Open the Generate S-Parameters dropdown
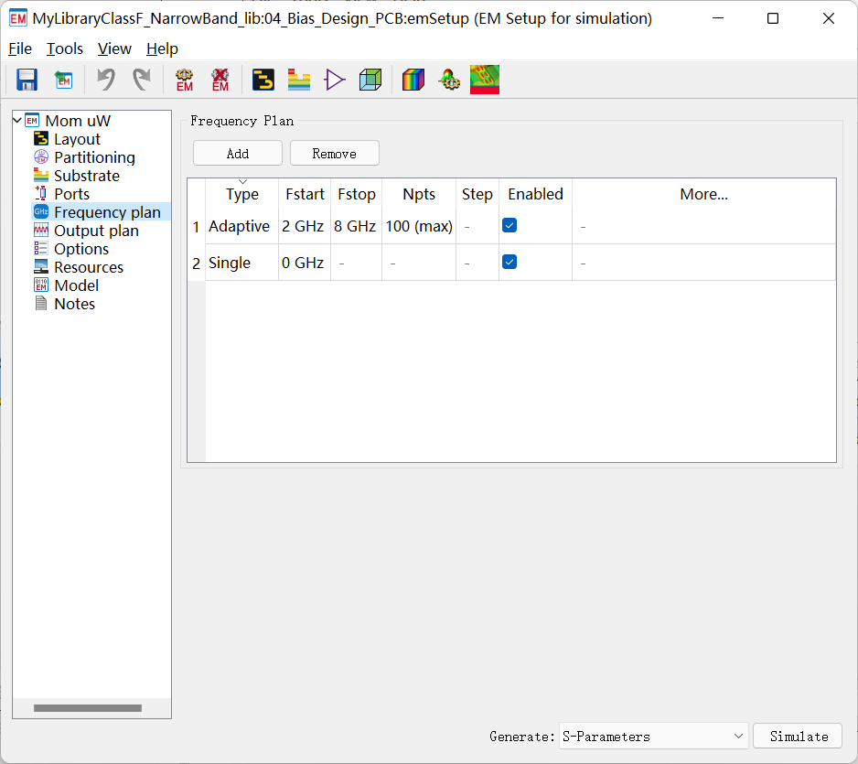 coord(654,736)
